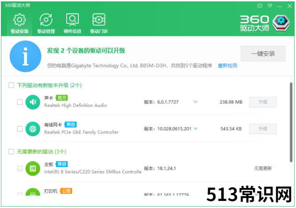Click the 公版 tag next to 打印机
This screenshot has height=208, width=296.
(x=66, y=191)
